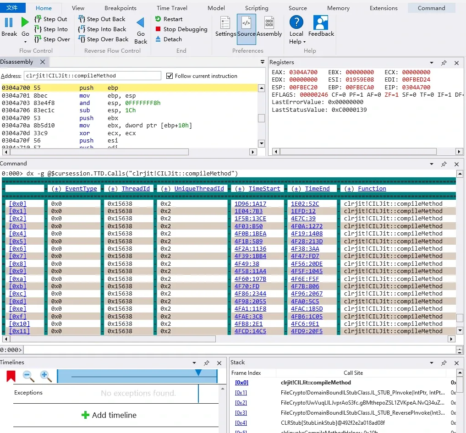Image resolution: width=466 pixels, height=433 pixels.
Task: Select Source mode preference
Action: click(x=246, y=29)
